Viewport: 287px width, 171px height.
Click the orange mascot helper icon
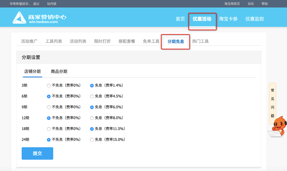tap(278, 127)
